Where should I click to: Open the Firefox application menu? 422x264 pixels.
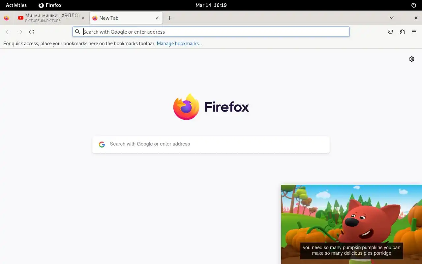[x=414, y=32]
